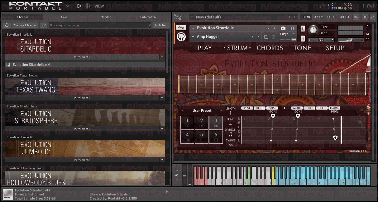Mute the instrument with the M button
Viewport: 378px width, 202px height.
pos(303,38)
